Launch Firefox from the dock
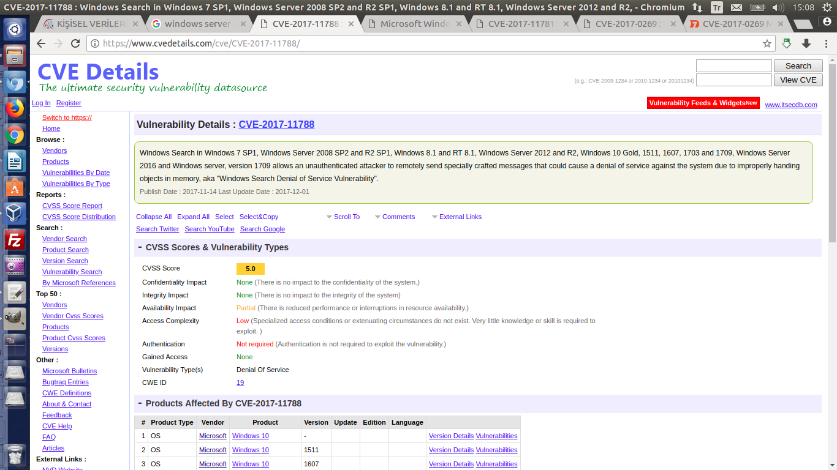This screenshot has height=470, width=837. 15,108
